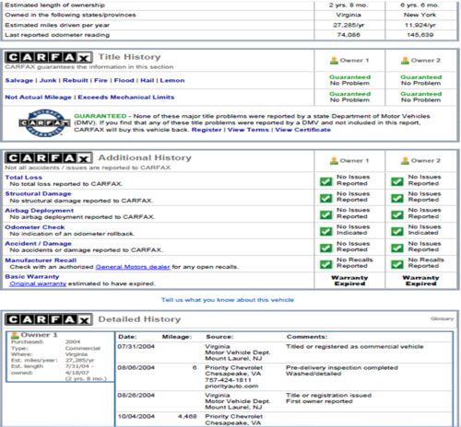Viewport: 461px width, 427px height.
Task: Click Titled or registered as commercial vehicle comment
Action: pyautogui.click(x=355, y=347)
